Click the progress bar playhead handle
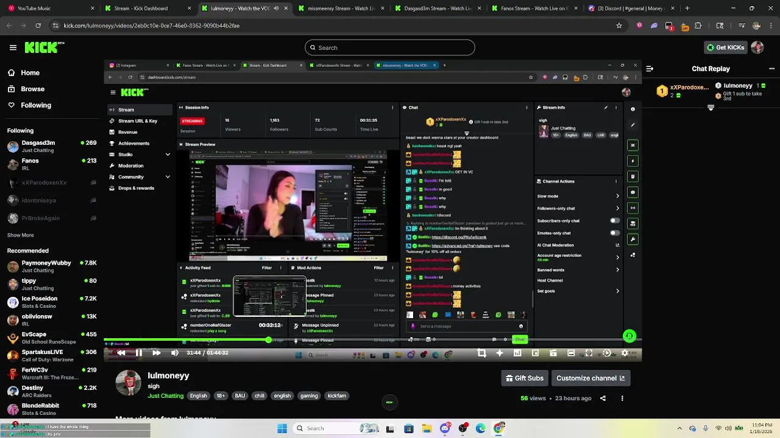780x438 pixels. coord(268,340)
